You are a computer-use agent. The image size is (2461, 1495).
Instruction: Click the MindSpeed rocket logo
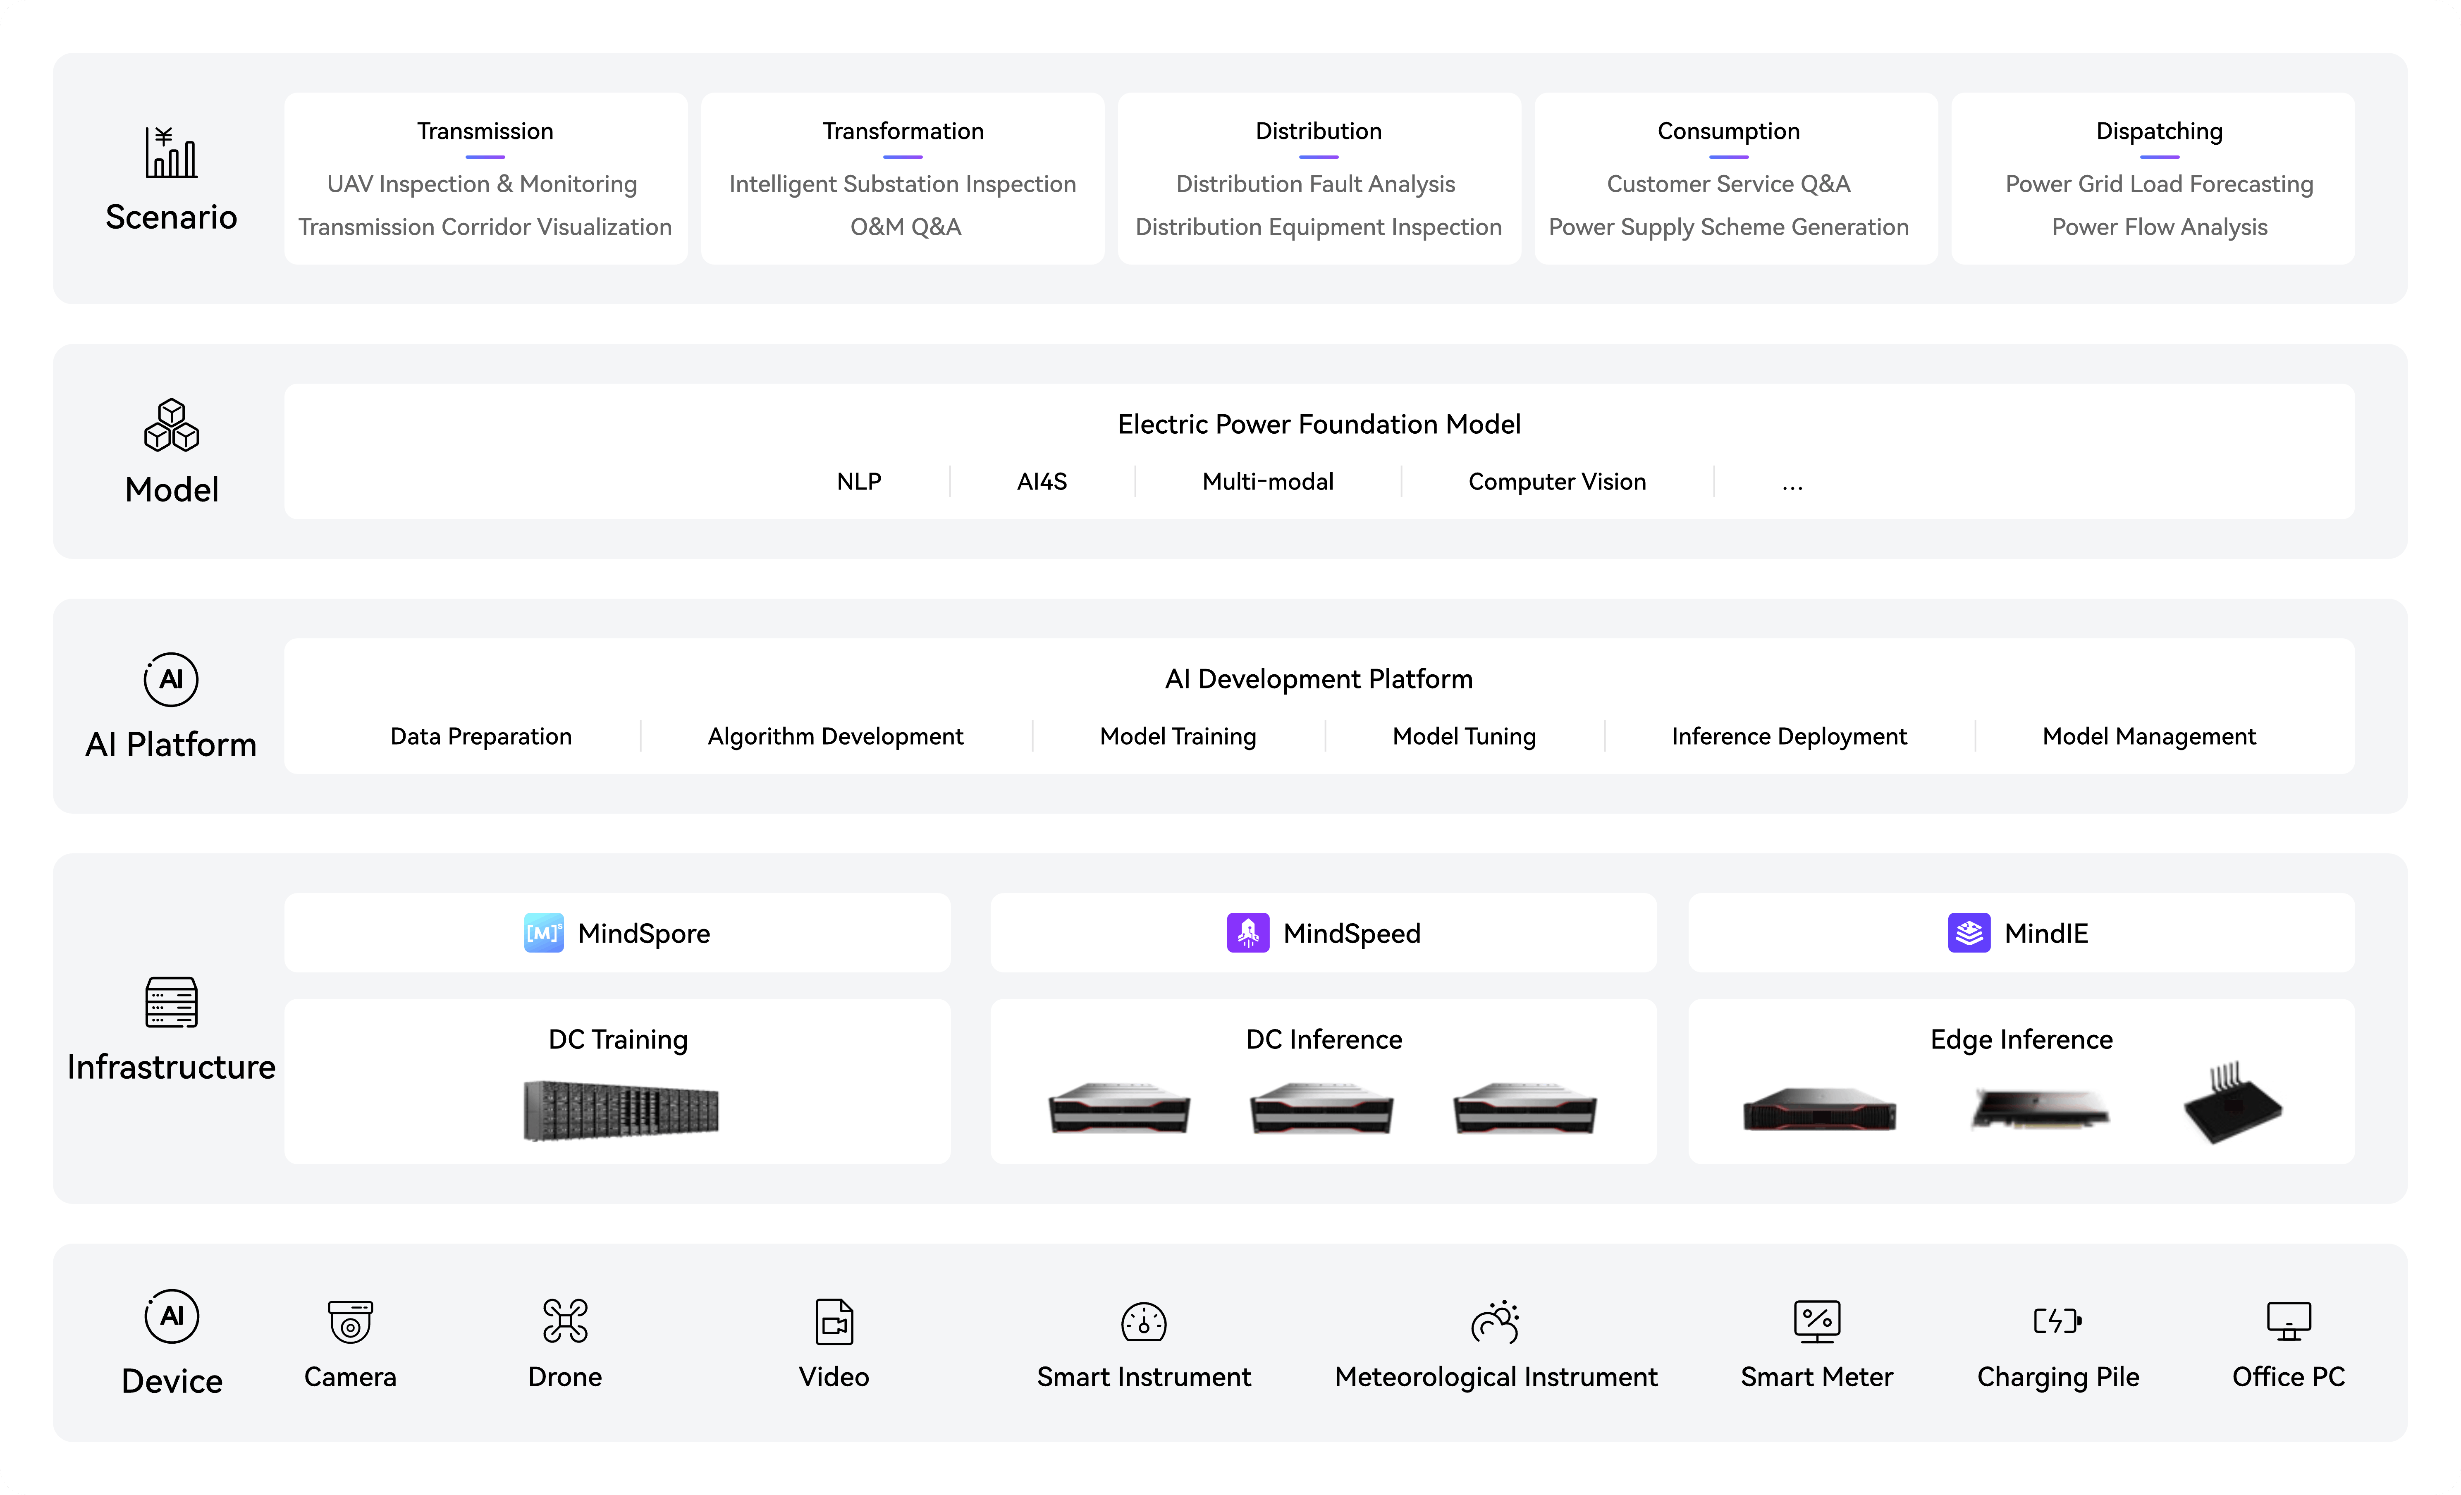point(1247,933)
